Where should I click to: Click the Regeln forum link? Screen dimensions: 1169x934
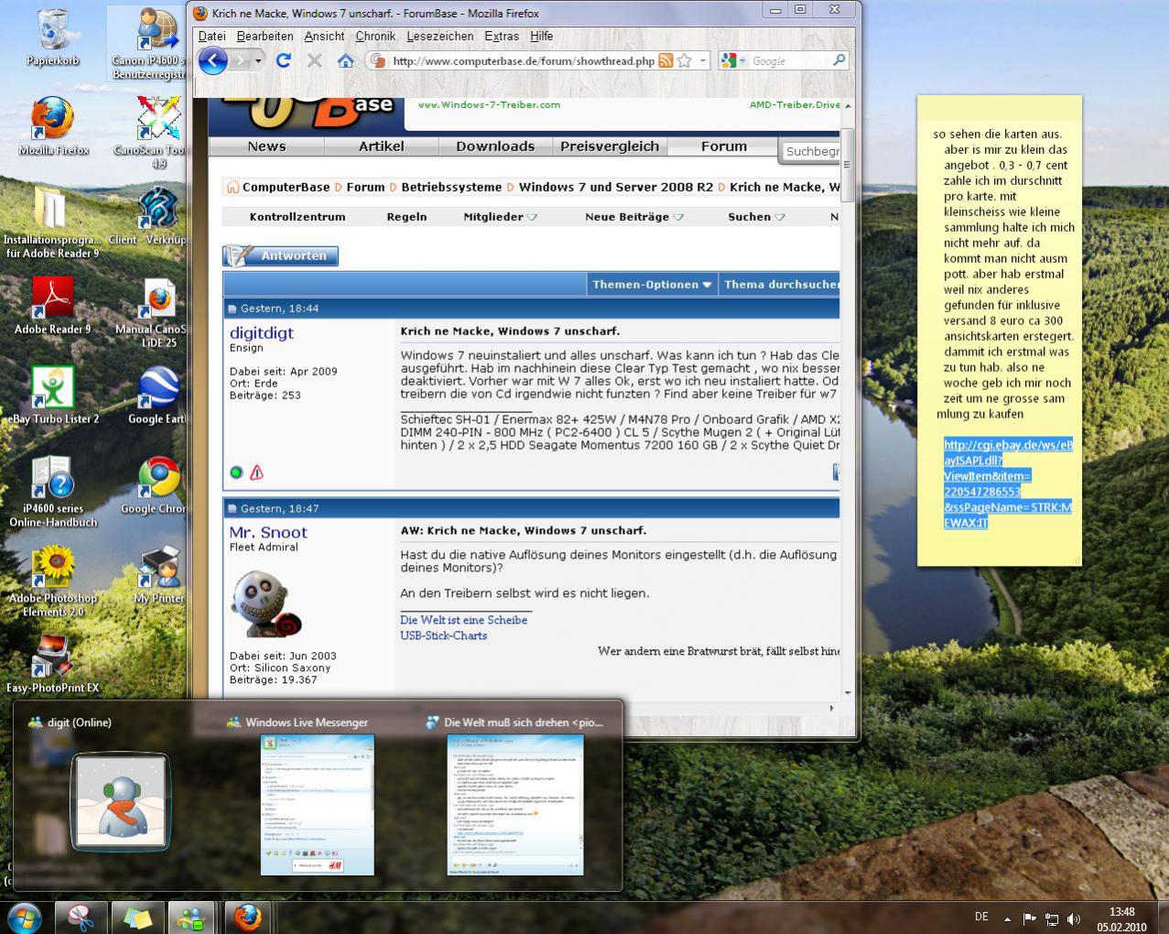[406, 217]
